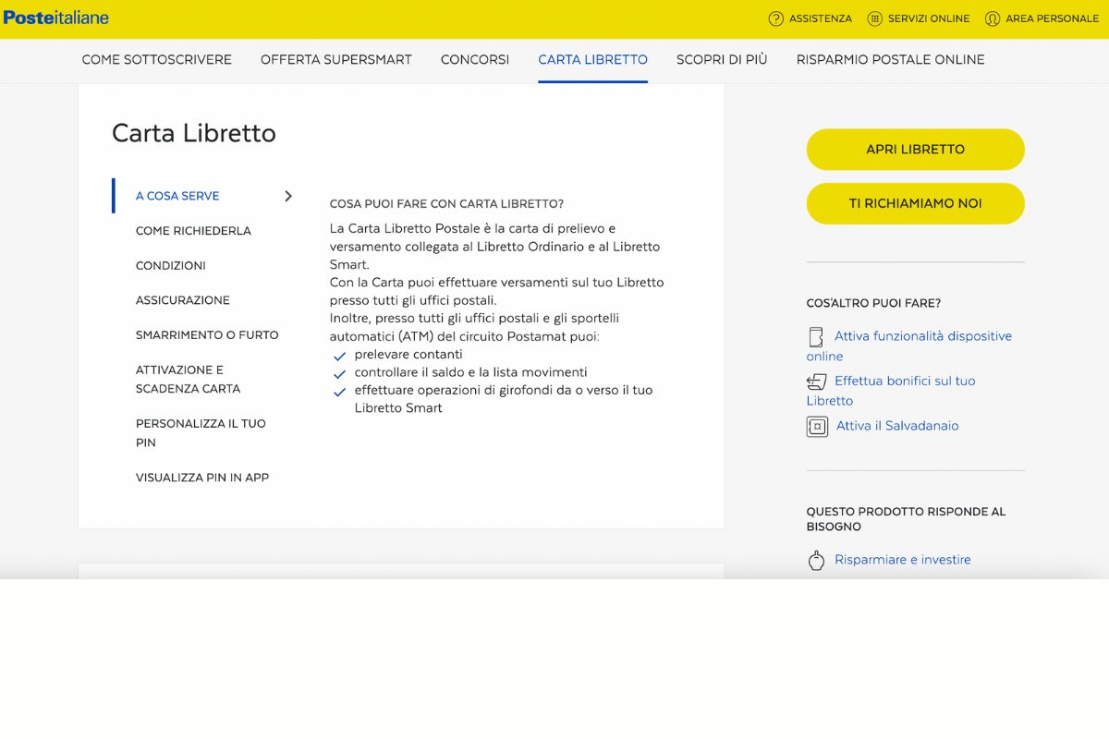
Task: Click the phone icon beside Attiva funzionalità dispositive
Action: (816, 337)
